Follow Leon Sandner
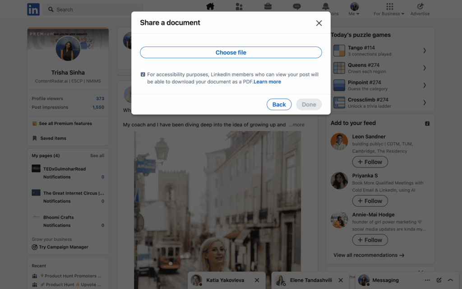This screenshot has height=289, width=462. coord(370,162)
